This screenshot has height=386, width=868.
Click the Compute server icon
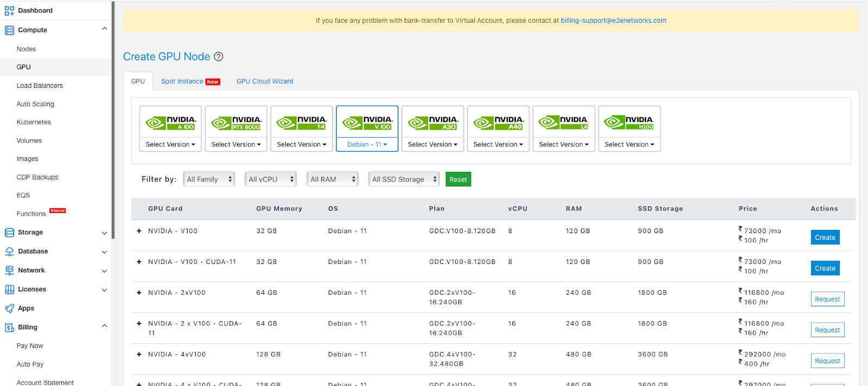9,30
